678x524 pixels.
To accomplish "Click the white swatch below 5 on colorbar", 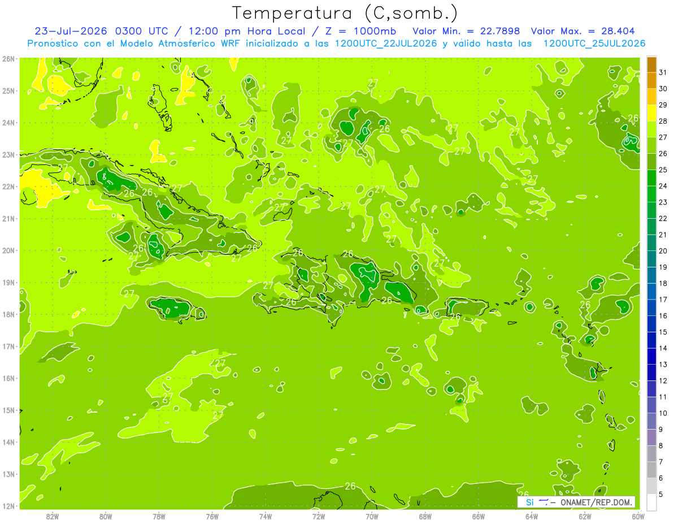I will pos(651,502).
